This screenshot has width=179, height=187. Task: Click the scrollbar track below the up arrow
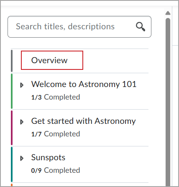point(168,17)
